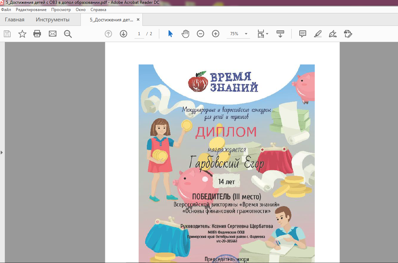Click the Save file icon
The height and width of the screenshot is (263, 398).
point(7,34)
